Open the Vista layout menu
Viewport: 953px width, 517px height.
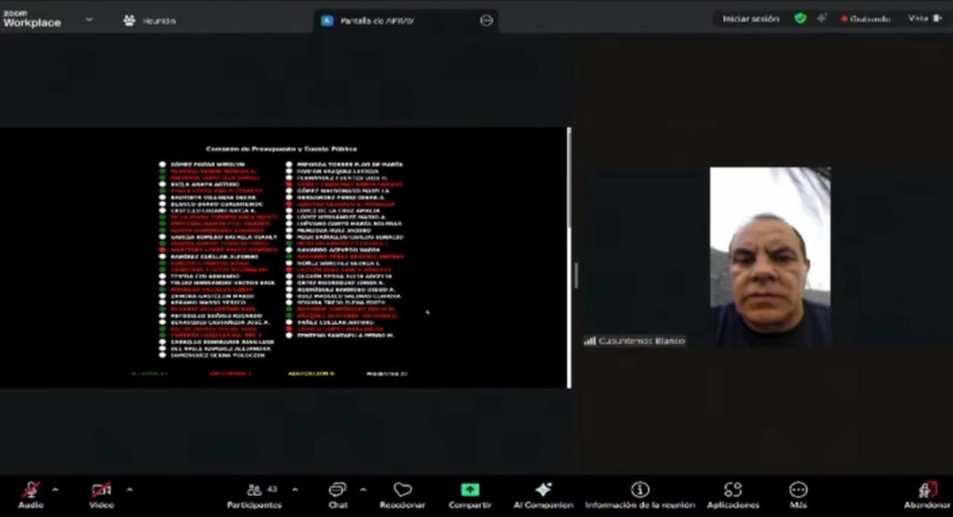pyautogui.click(x=925, y=19)
